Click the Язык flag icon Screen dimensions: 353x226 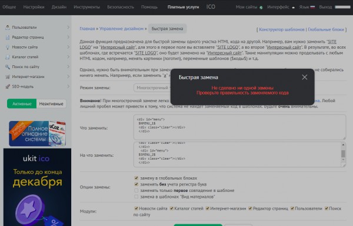coord(312,7)
